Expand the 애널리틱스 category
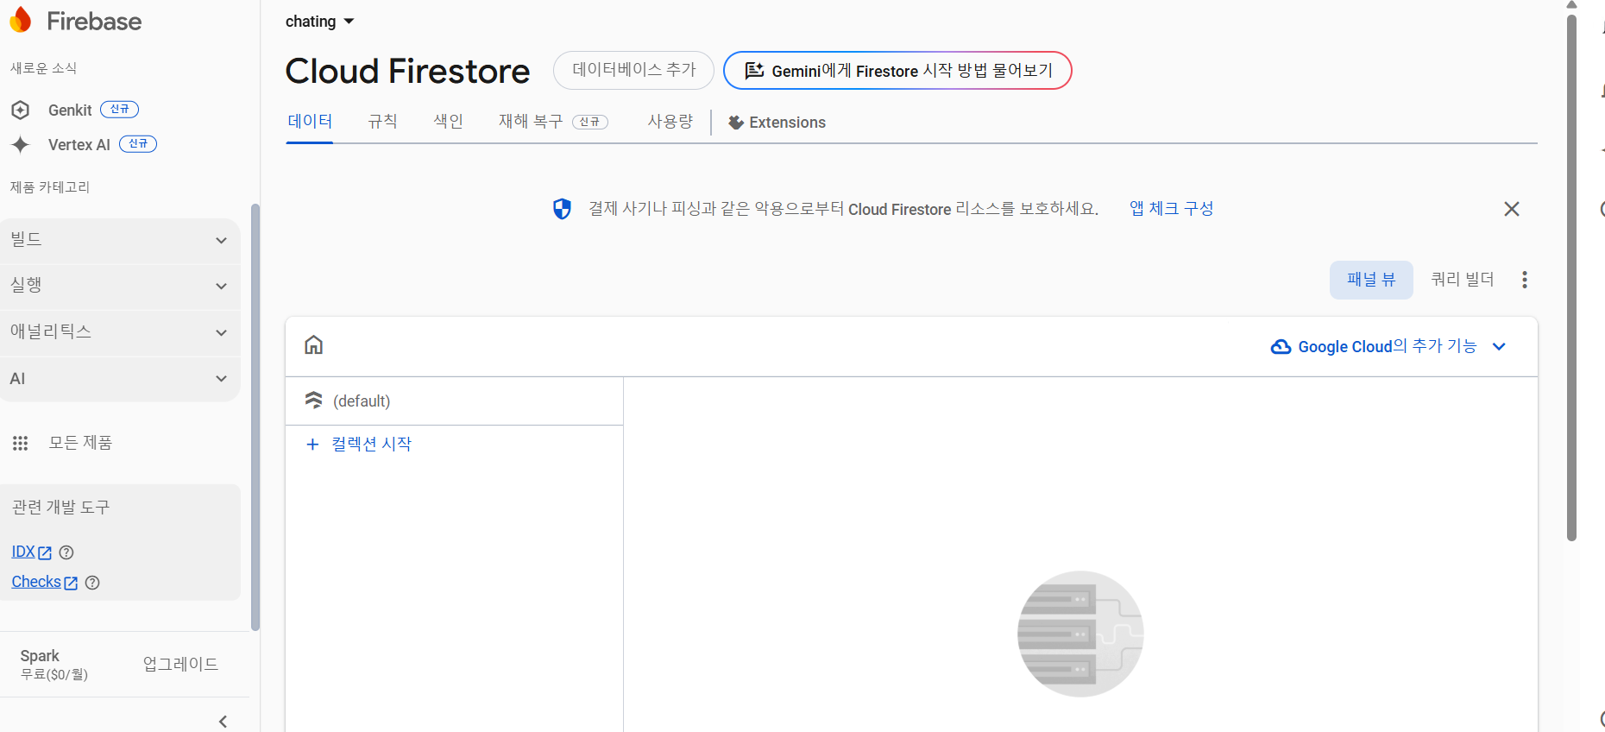The height and width of the screenshot is (732, 1605). click(x=120, y=332)
